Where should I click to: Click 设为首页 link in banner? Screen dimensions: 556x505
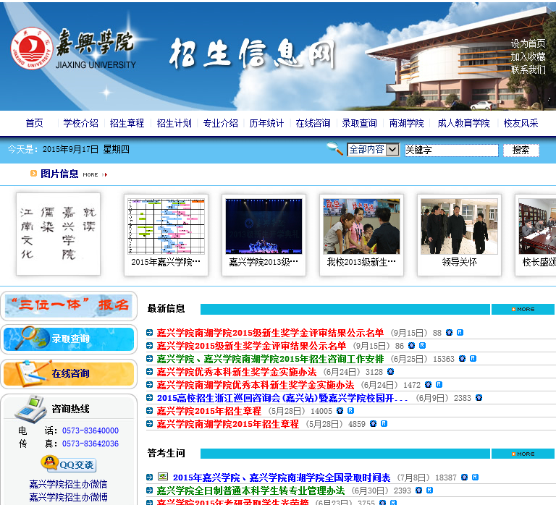[528, 43]
